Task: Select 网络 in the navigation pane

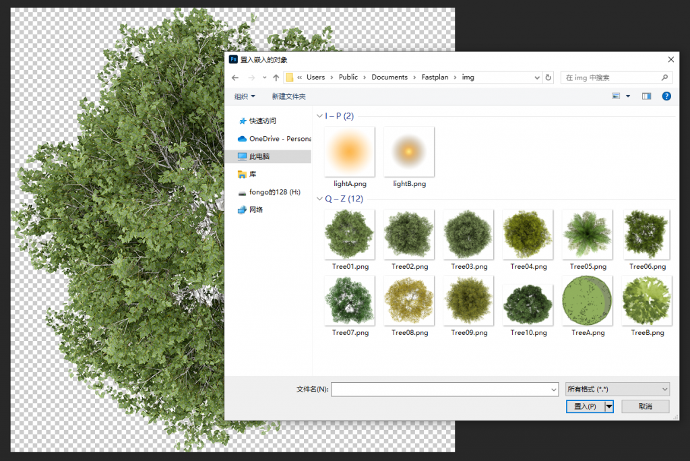Action: pyautogui.click(x=251, y=210)
